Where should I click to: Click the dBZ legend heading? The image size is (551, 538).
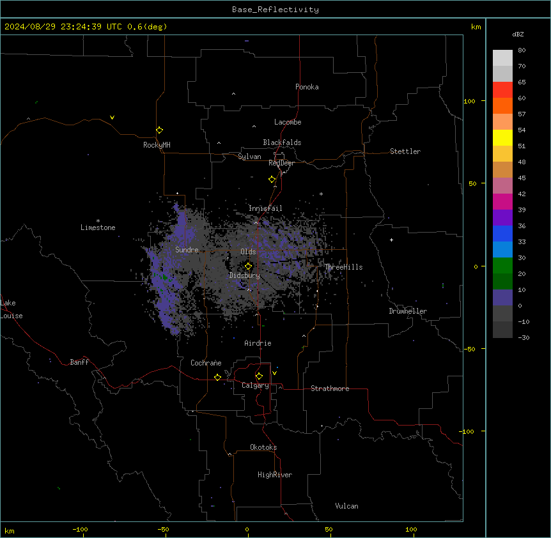click(518, 34)
